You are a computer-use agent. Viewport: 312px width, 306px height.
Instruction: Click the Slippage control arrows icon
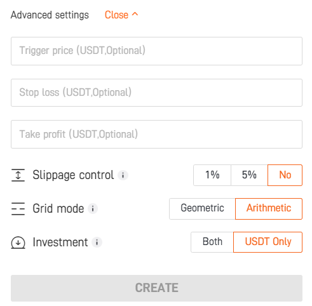(x=18, y=175)
